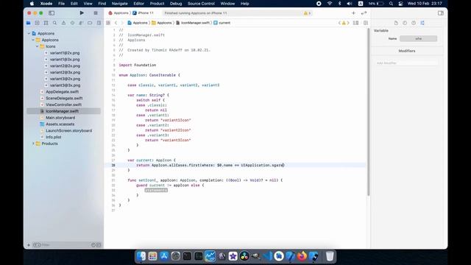This screenshot has width=471, height=265.
Task: Click the warning badge in activity bar
Action: pyautogui.click(x=307, y=13)
